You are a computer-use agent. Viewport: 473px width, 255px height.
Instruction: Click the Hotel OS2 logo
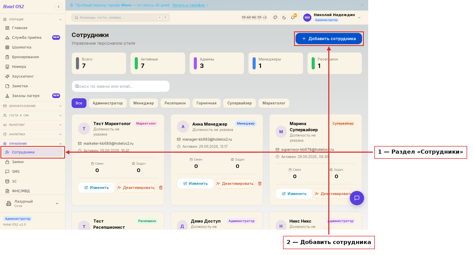14,7
